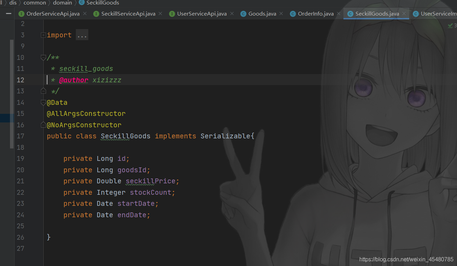Click the implements keyword
Viewport: 457px width, 266px height.
(176, 136)
